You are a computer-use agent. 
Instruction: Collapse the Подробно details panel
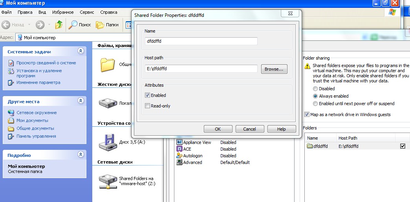81,155
